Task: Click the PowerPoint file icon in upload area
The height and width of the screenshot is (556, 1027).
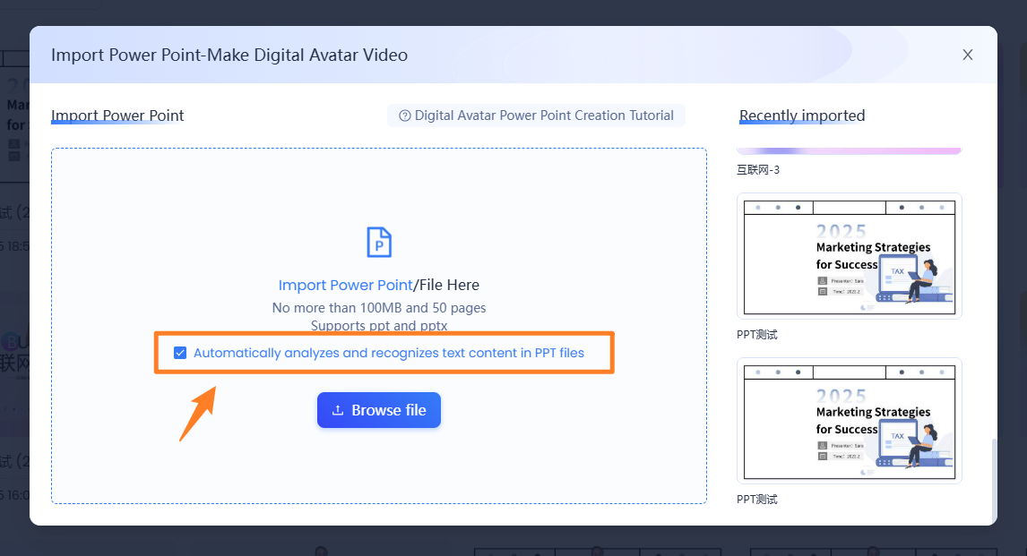Action: (x=379, y=243)
